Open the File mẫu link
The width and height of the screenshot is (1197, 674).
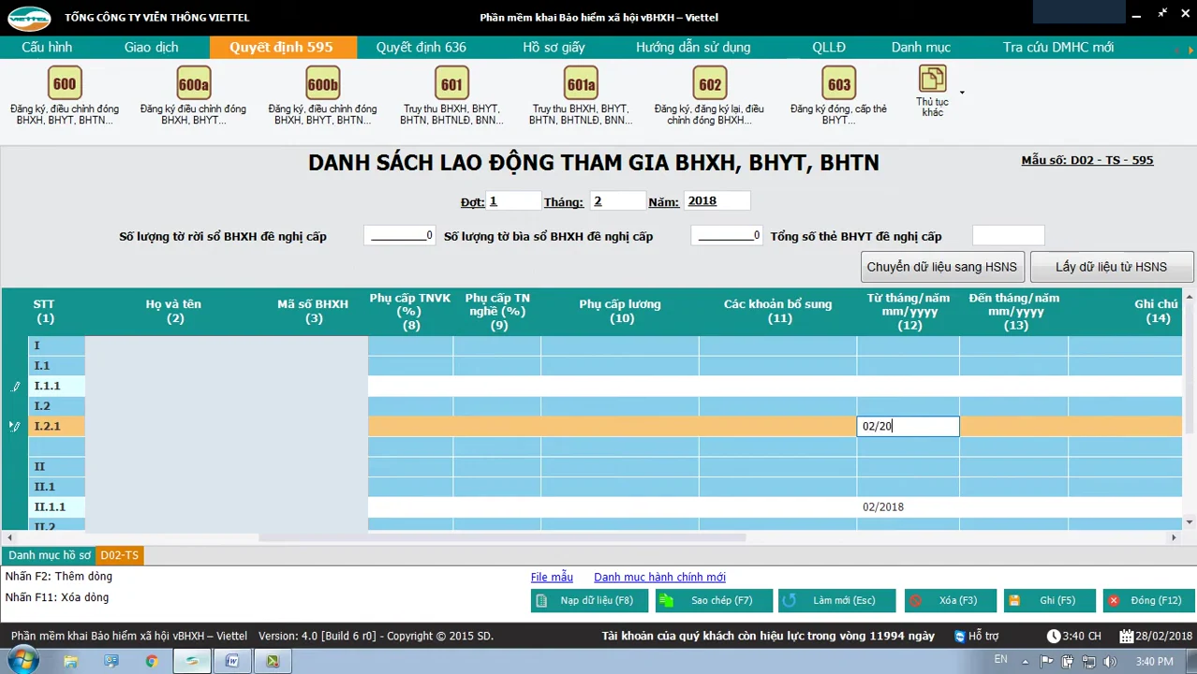552,577
